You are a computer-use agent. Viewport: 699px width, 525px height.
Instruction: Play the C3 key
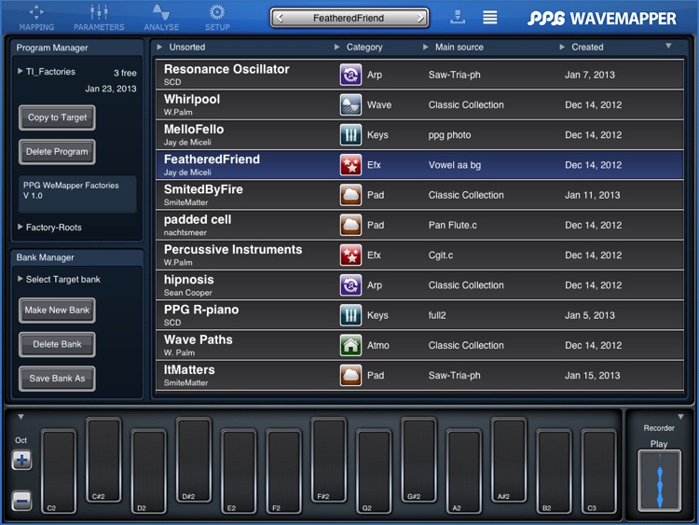[x=599, y=471]
